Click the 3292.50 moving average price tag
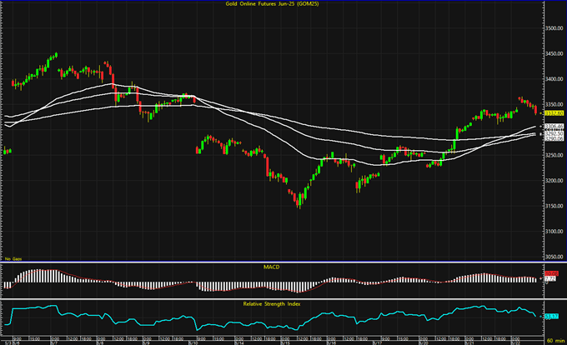Image resolution: width=567 pixels, height=345 pixels. tap(552, 132)
